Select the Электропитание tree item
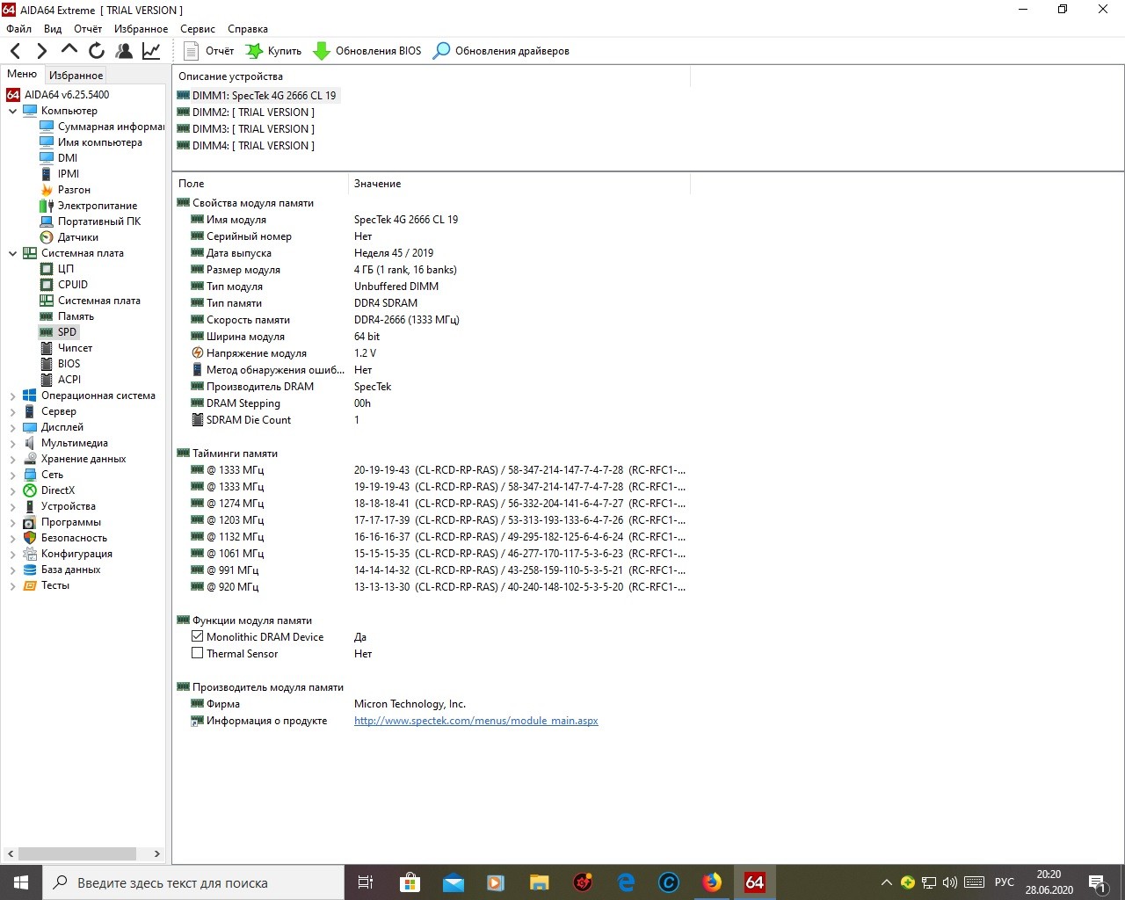The image size is (1125, 900). [89, 206]
